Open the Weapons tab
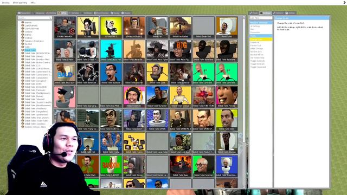 point(38,13)
